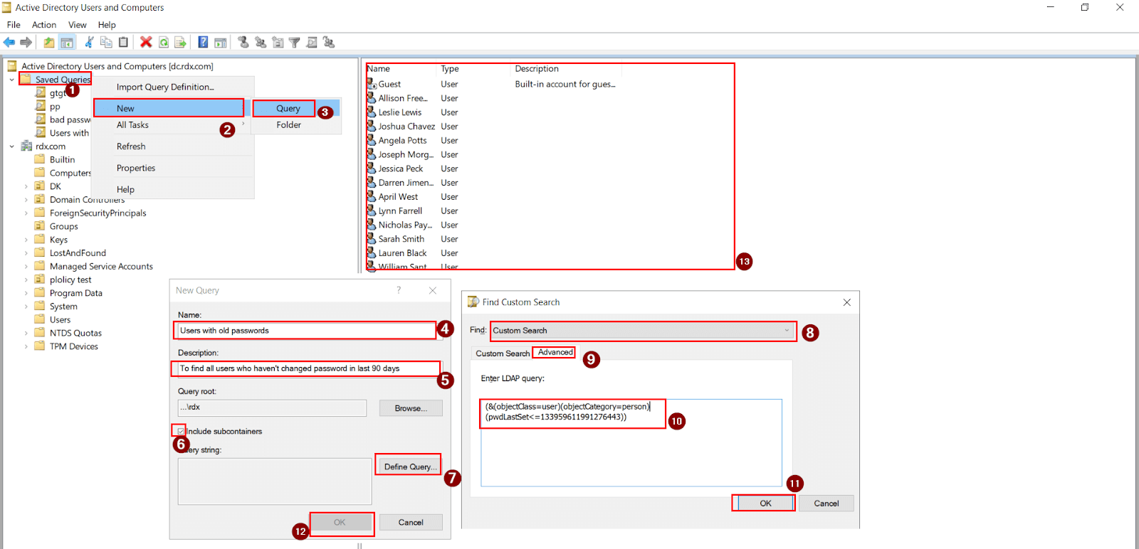The width and height of the screenshot is (1139, 549).
Task: Click the Active Directory root node icon
Action: [x=12, y=66]
